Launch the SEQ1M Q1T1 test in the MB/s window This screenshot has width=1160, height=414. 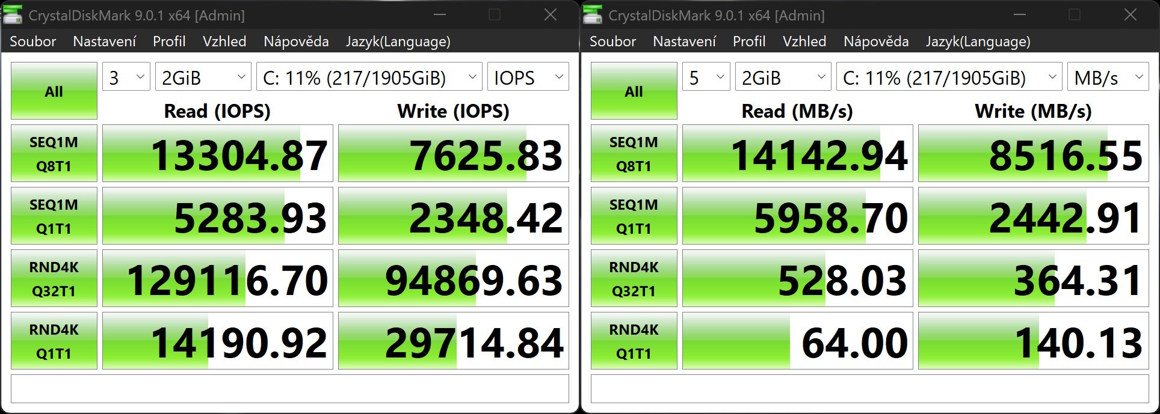[x=634, y=216]
